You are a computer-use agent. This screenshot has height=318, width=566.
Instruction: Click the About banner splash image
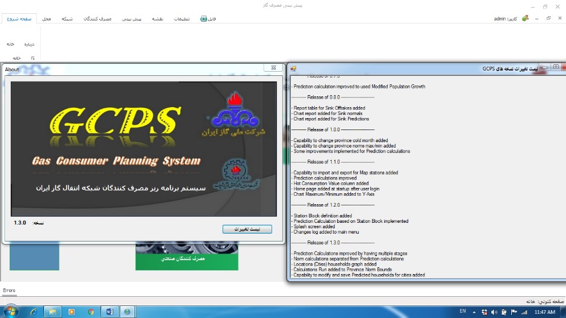[x=144, y=149]
